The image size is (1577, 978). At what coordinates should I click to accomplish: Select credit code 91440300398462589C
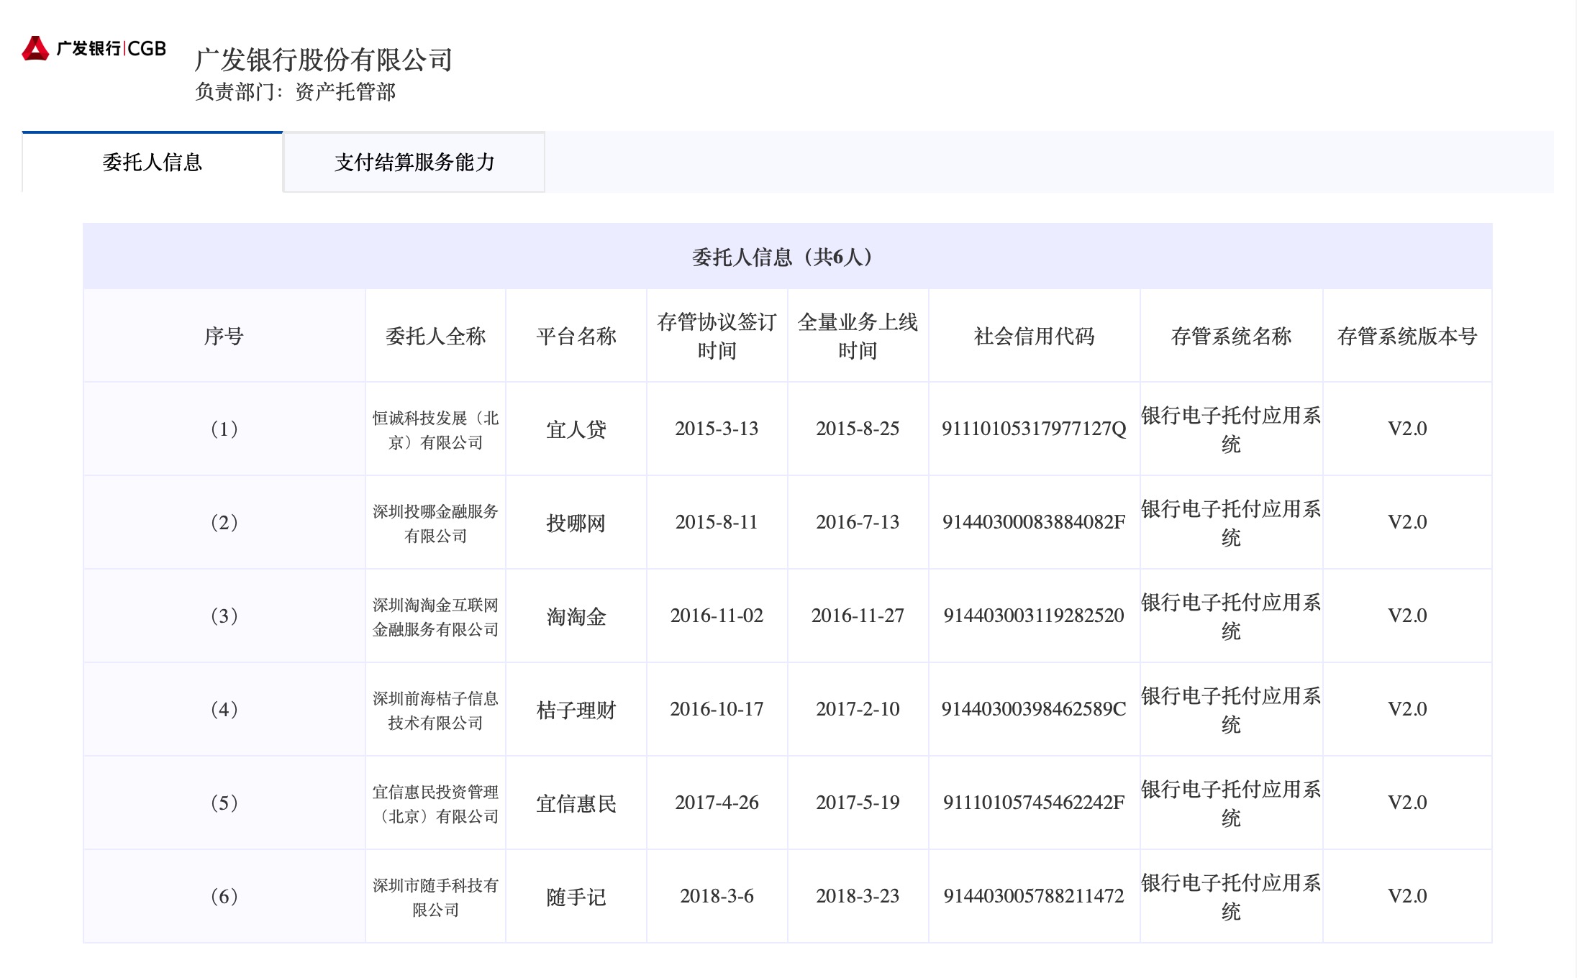[1034, 709]
